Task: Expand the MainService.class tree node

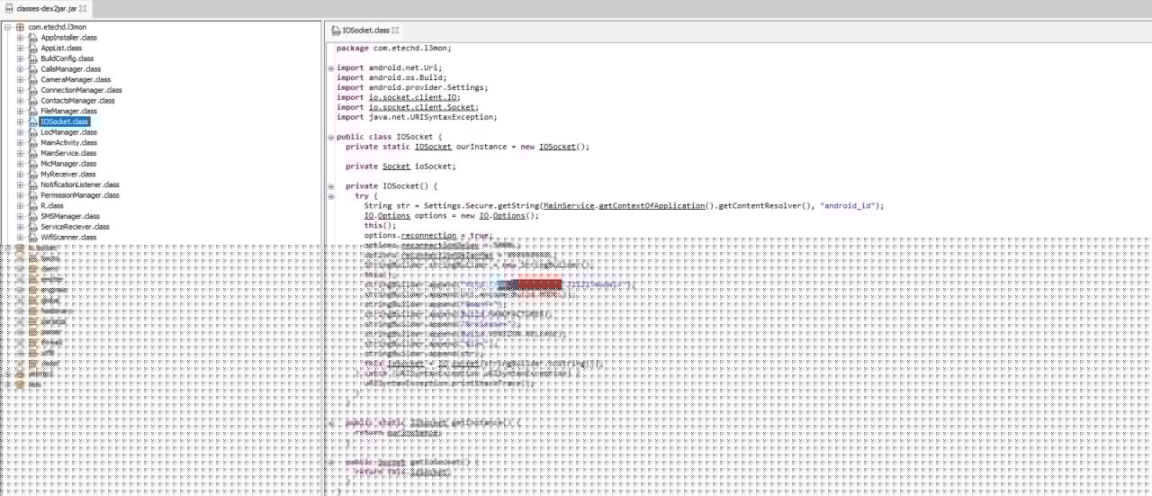Action: 20,153
